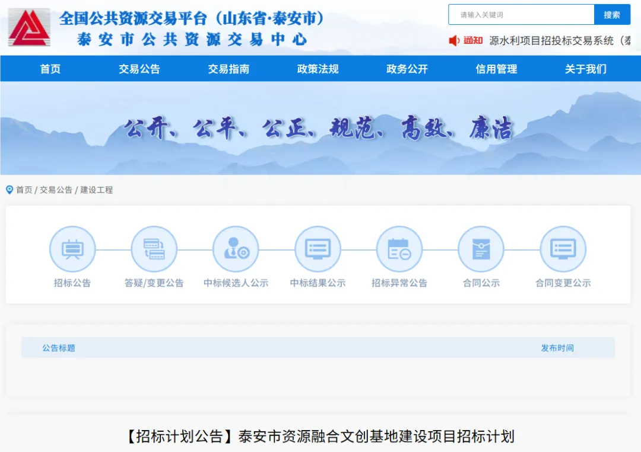Select 政策法规 from the navigation bar
The width and height of the screenshot is (641, 452).
tap(318, 69)
